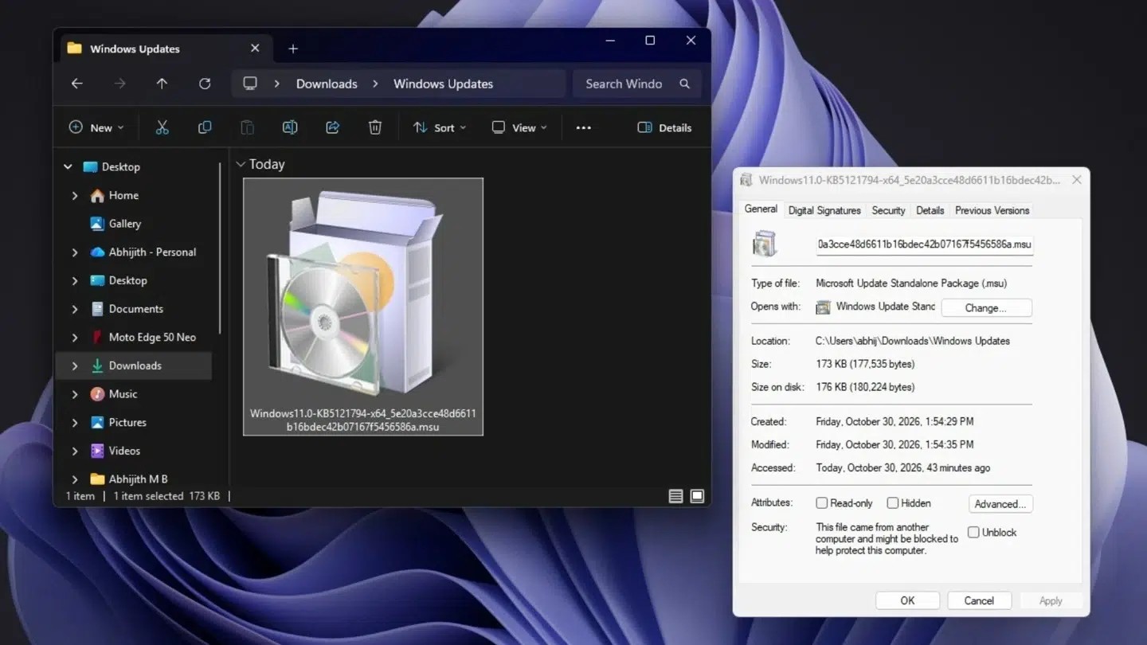
Task: Enable the Read-only attribute checkbox
Action: point(821,503)
